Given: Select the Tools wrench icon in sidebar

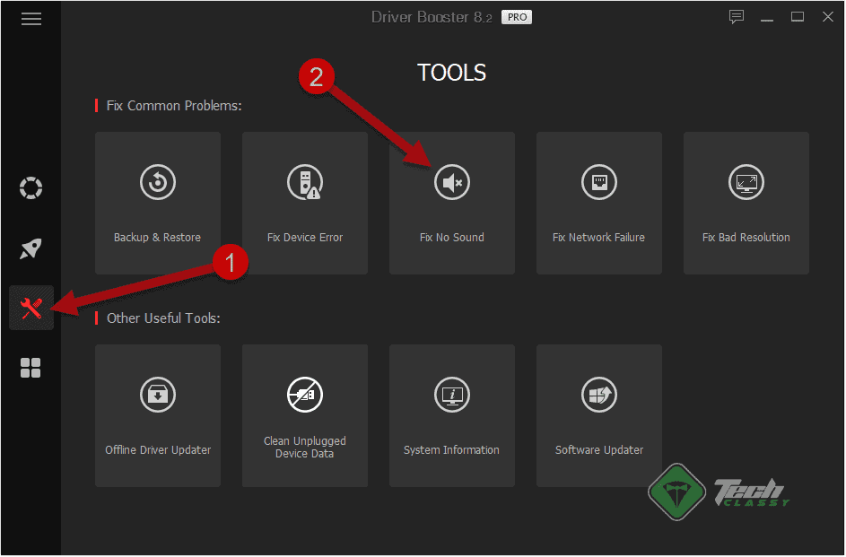Looking at the screenshot, I should pos(31,308).
